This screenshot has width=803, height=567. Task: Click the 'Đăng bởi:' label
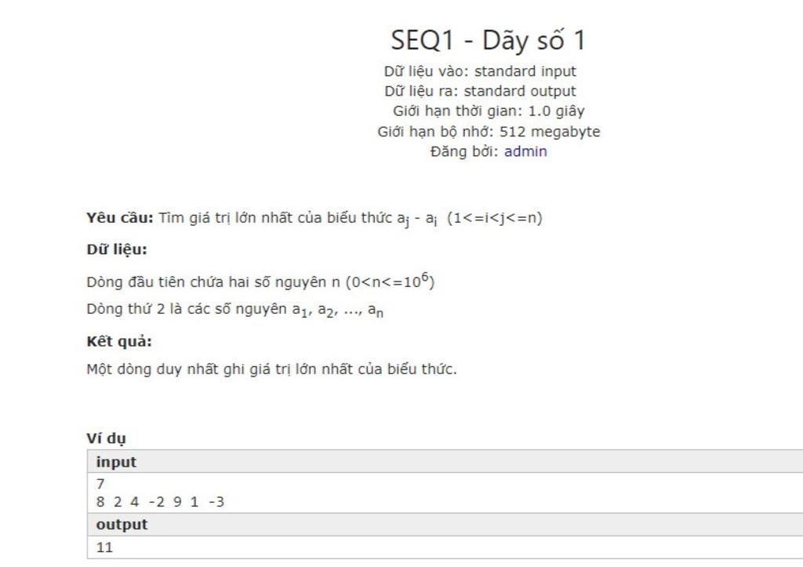[464, 151]
